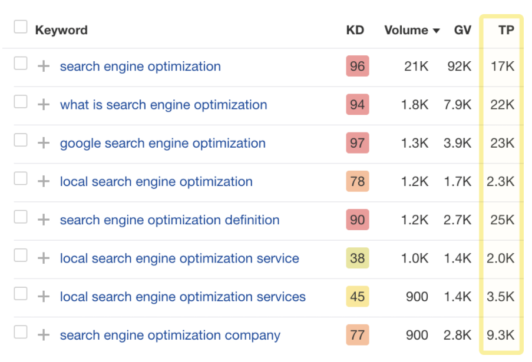Click plus icon beside 'local search engine optimization'

44,182
